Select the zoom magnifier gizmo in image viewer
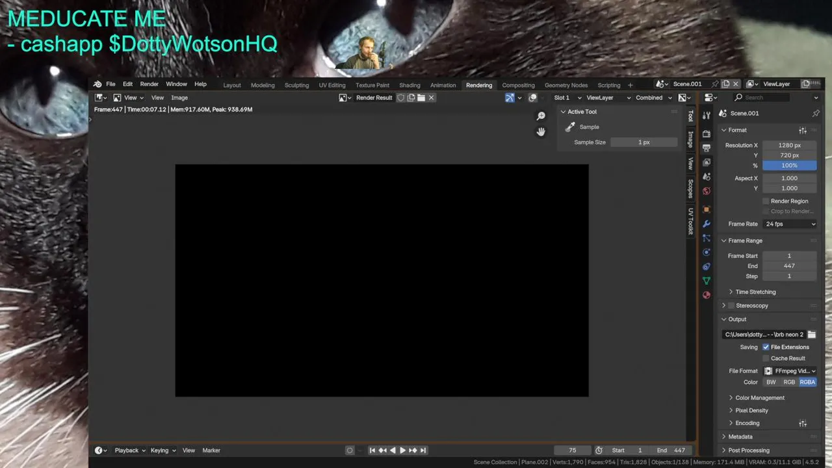 pos(541,116)
